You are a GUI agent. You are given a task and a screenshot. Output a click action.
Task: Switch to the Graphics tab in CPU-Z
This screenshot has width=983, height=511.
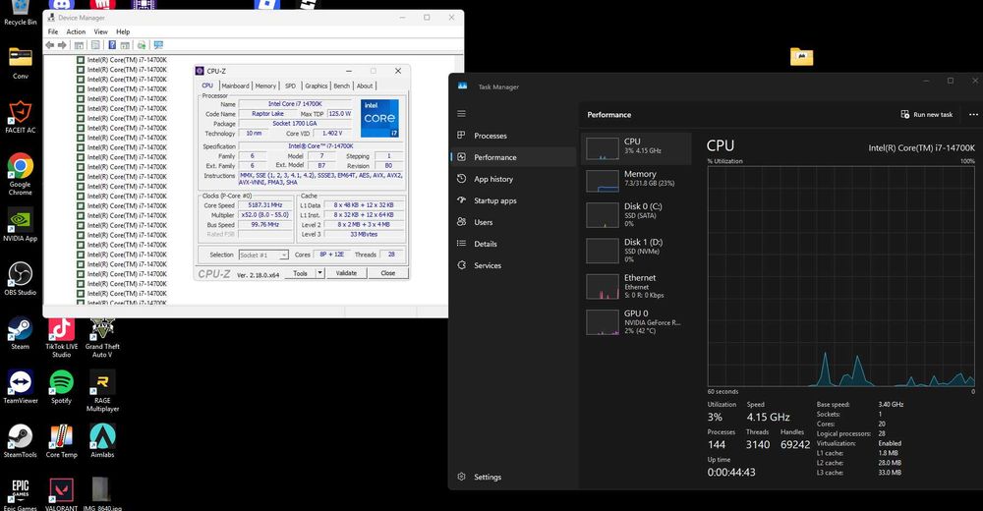[x=316, y=85]
